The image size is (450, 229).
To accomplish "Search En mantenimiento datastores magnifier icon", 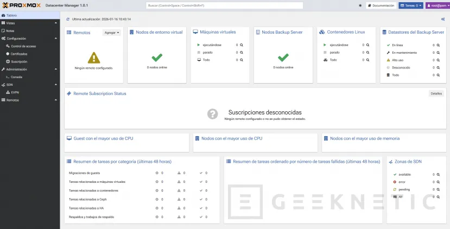I will tap(438, 53).
